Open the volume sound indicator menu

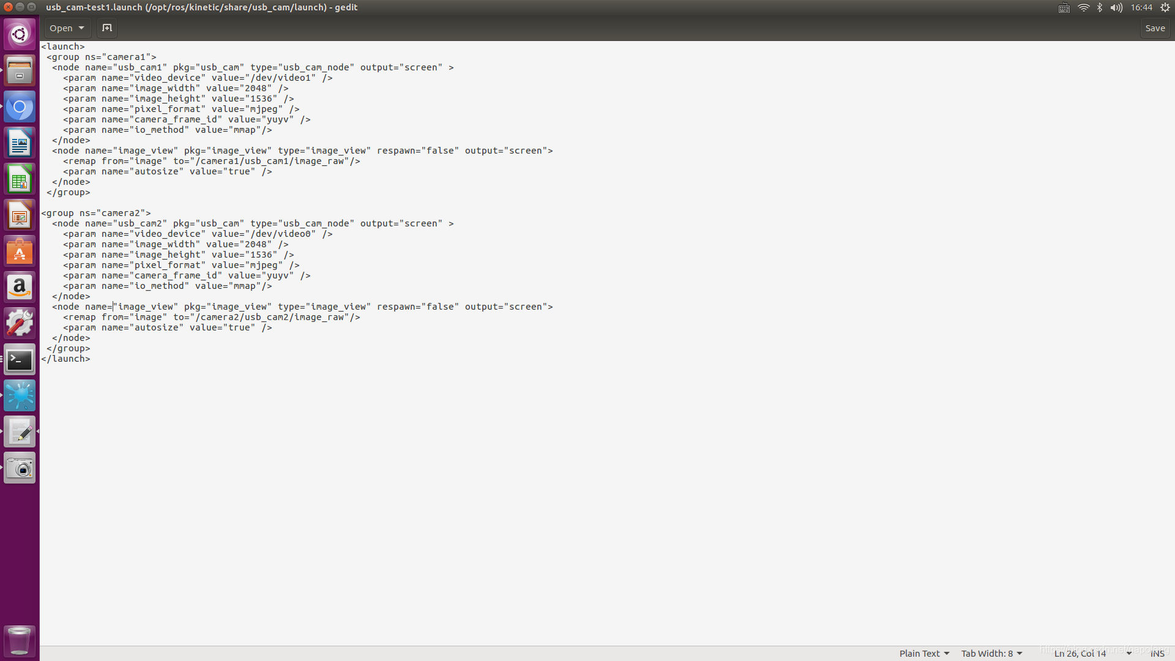[1116, 7]
